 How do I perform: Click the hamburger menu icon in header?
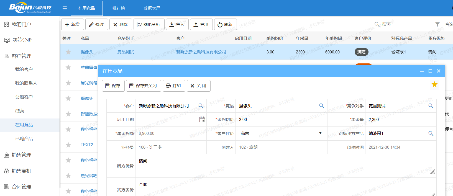[x=65, y=8]
